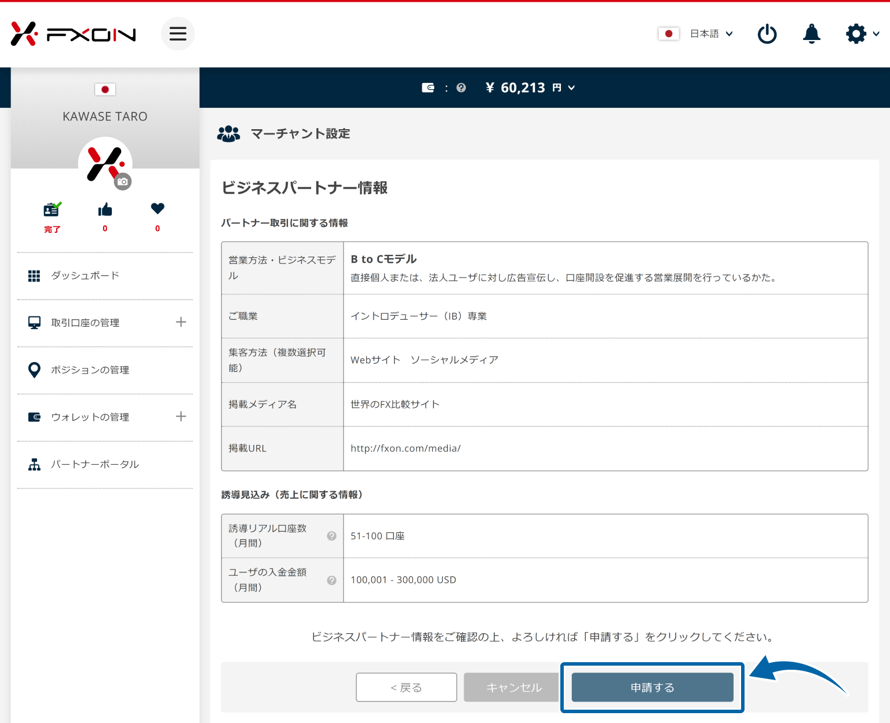Click the ウォレットの管理 wallet icon
Screen dimensions: 890x723
click(34, 417)
